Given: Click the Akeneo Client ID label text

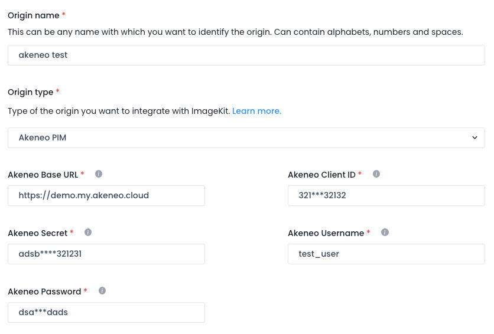Looking at the screenshot, I should [x=321, y=175].
